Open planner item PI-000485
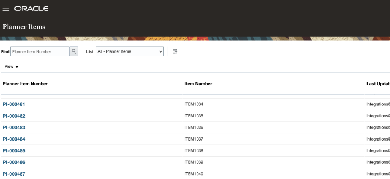 point(14,151)
